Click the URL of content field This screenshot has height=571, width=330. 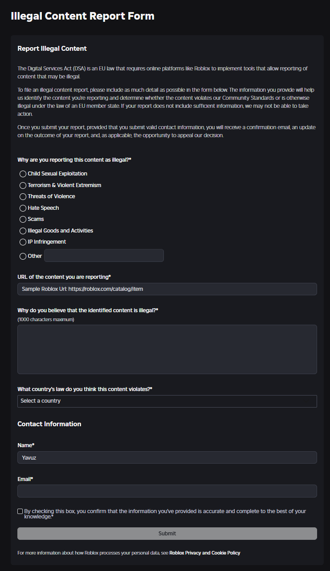pos(167,289)
